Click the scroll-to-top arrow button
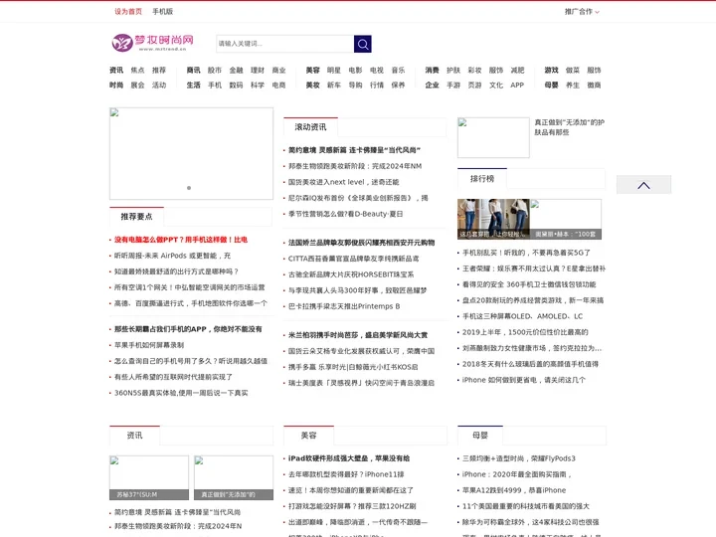 pos(643,185)
